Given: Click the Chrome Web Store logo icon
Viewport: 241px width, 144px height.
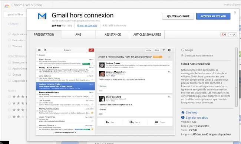Looking at the screenshot, I should tap(7, 6).
